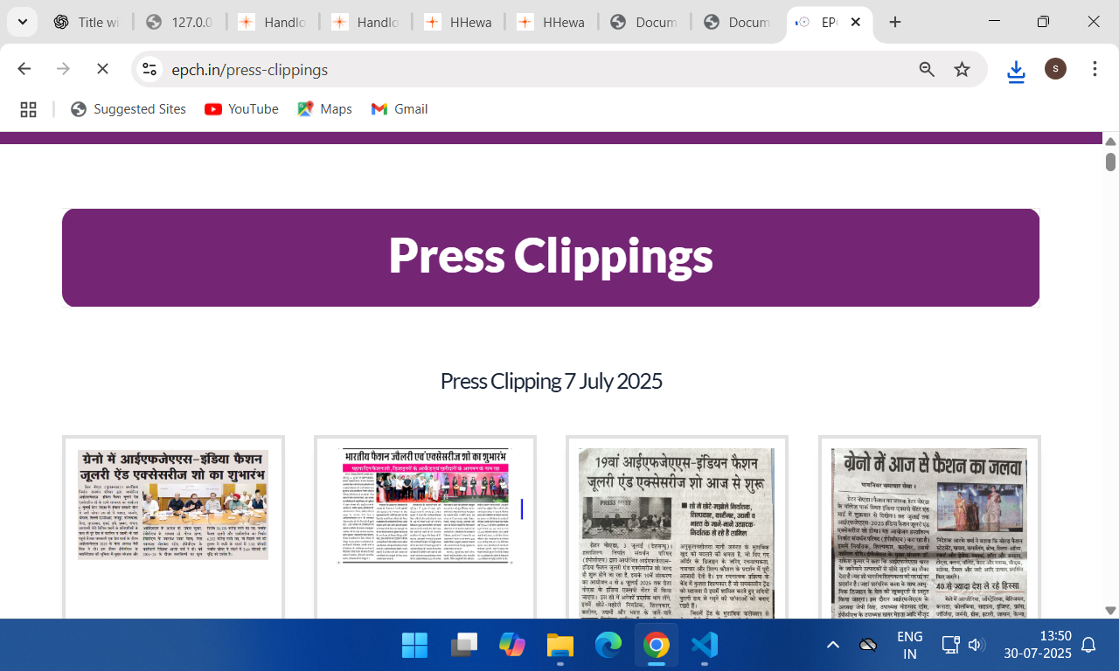Open the browser downloads icon
The height and width of the screenshot is (671, 1119).
1015,70
